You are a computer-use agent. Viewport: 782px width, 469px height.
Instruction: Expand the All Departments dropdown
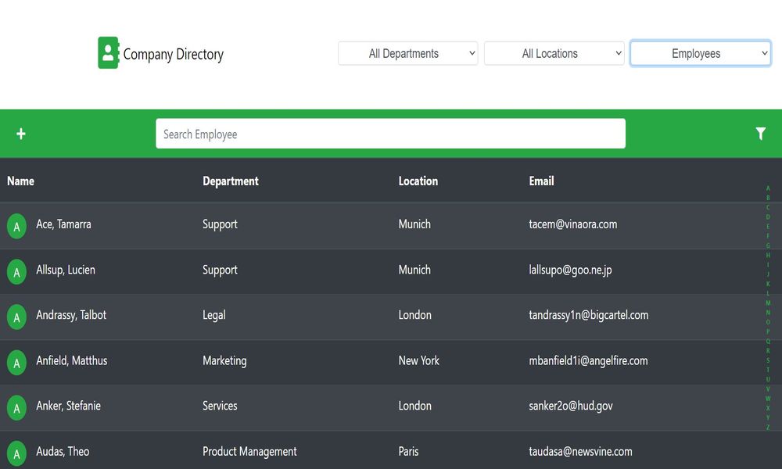click(407, 53)
